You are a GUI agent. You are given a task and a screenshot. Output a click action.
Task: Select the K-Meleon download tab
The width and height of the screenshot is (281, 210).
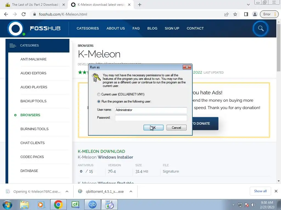(101, 5)
